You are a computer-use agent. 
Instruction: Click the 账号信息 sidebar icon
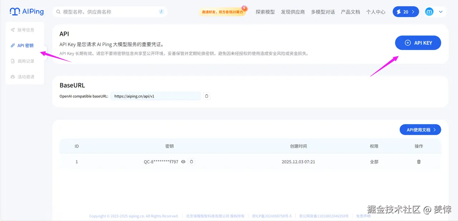click(13, 30)
